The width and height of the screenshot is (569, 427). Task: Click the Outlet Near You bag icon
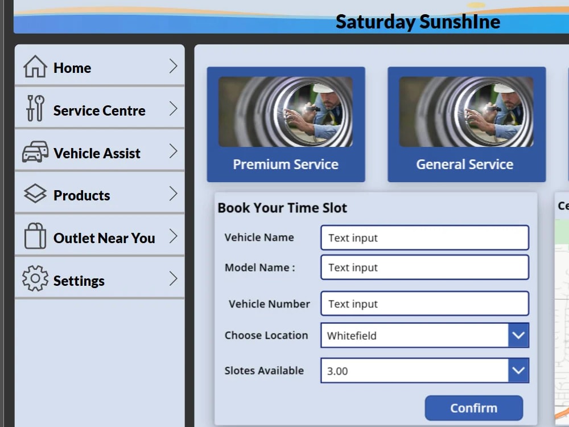tap(35, 236)
